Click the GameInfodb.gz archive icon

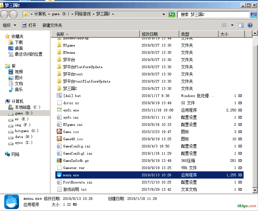click(59, 160)
